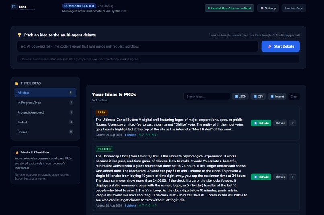Click the folder icon next to FILTER IDEAS
The width and height of the screenshot is (324, 215).
tap(17, 83)
